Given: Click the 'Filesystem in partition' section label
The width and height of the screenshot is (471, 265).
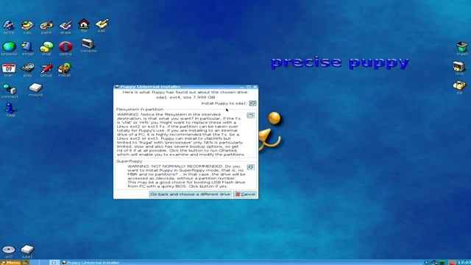Looking at the screenshot, I should coord(140,110).
